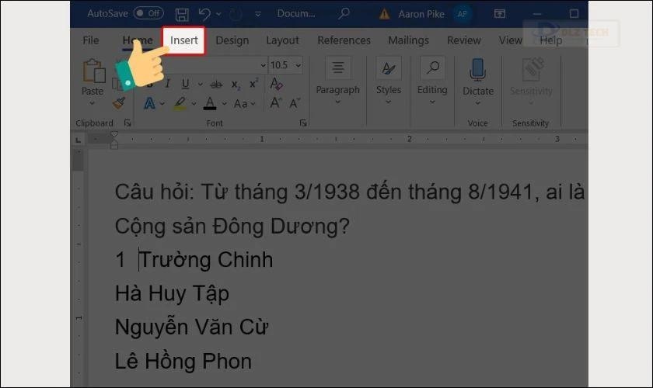This screenshot has width=653, height=388.
Task: Toggle Italic formatting
Action: pos(167,84)
